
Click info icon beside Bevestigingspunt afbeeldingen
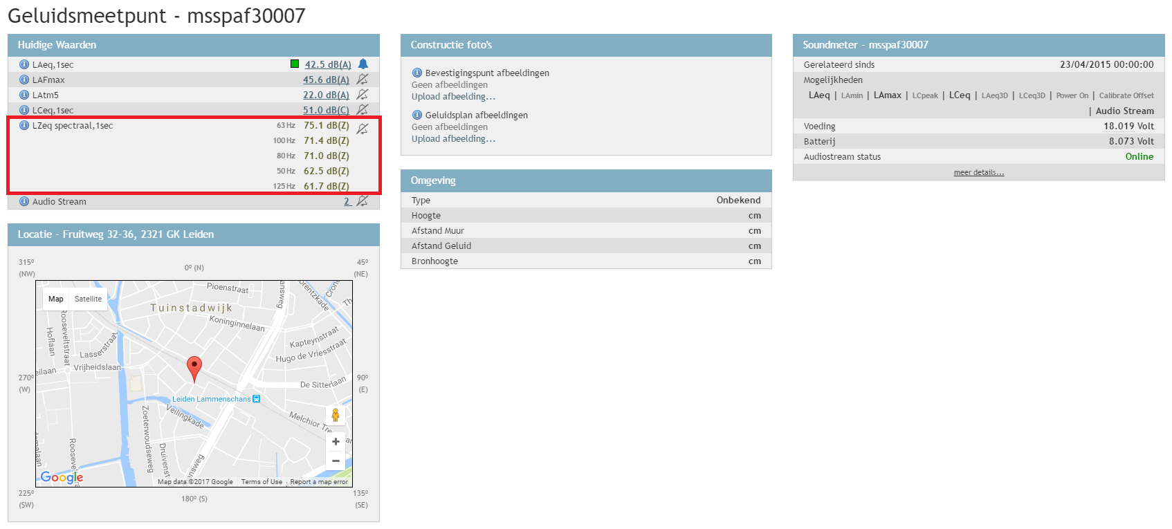417,73
